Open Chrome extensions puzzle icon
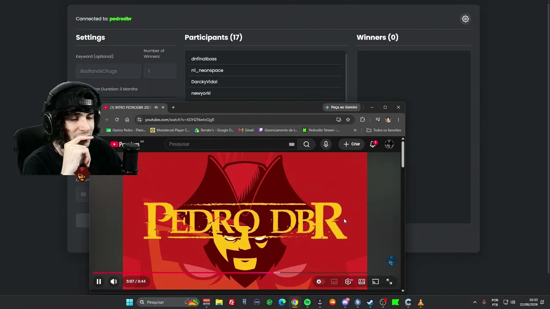The width and height of the screenshot is (550, 309). [362, 120]
